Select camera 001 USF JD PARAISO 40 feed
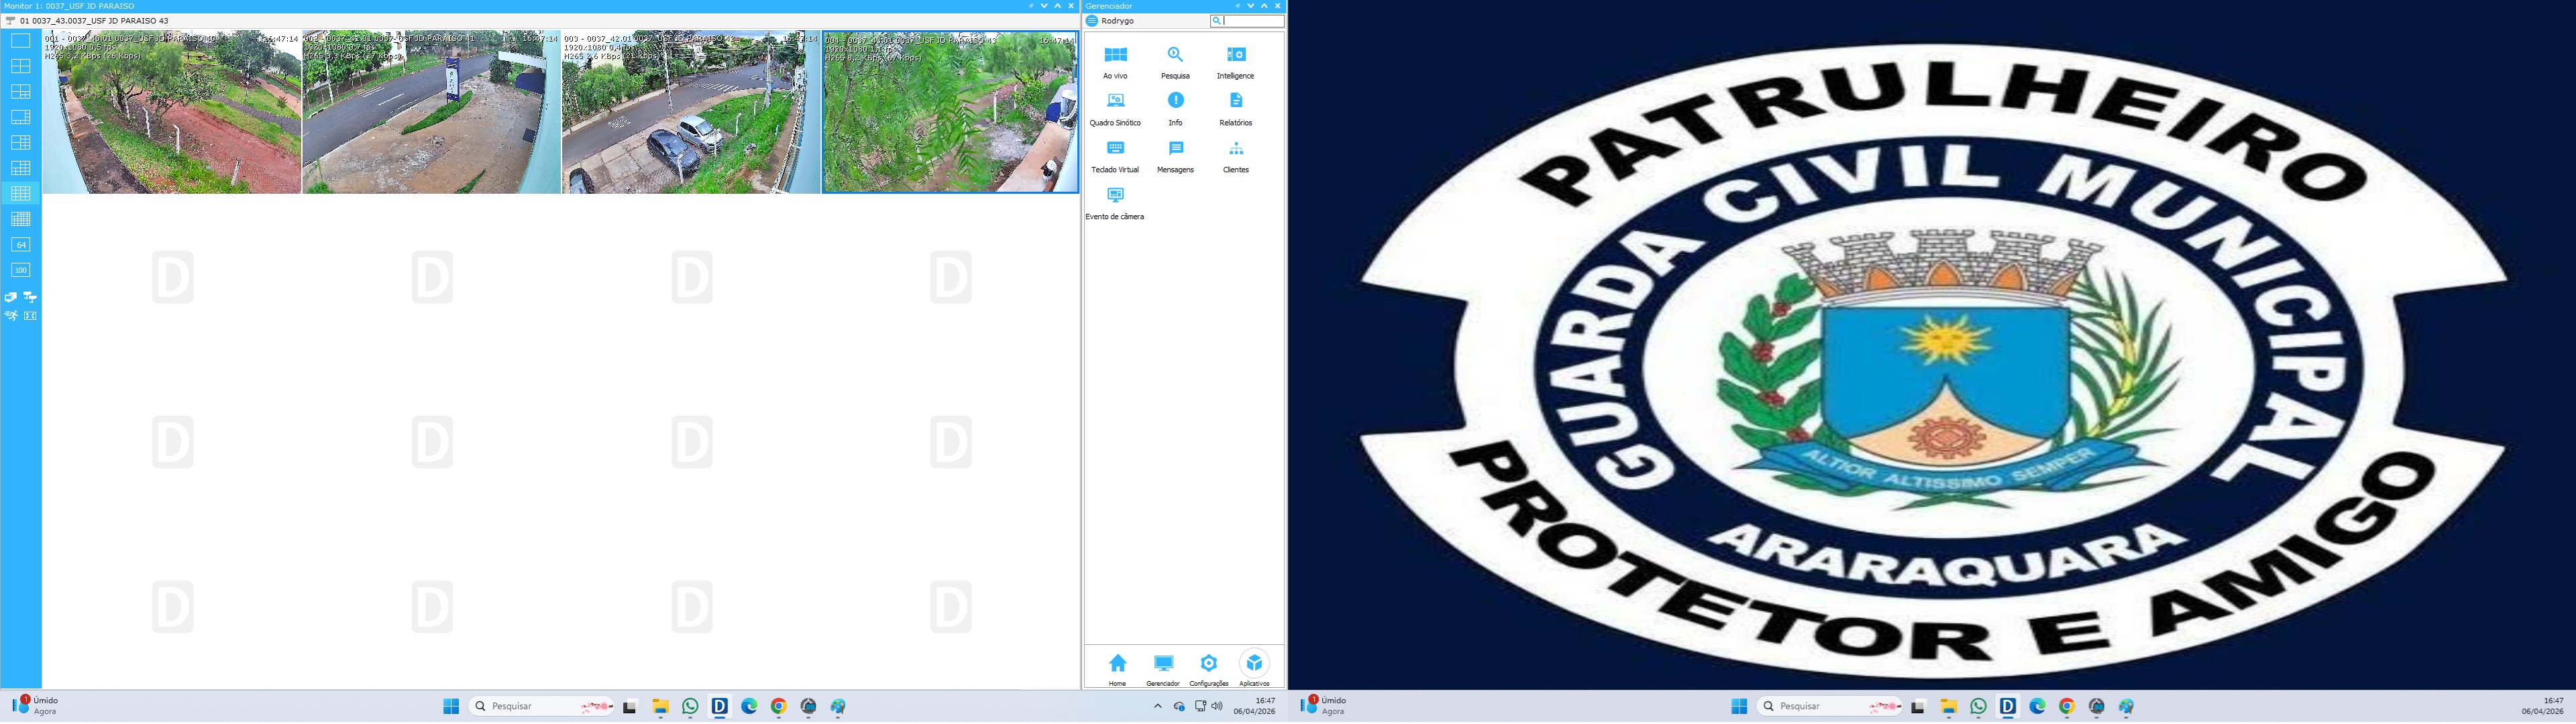Viewport: 2576px width, 724px height. point(172,112)
